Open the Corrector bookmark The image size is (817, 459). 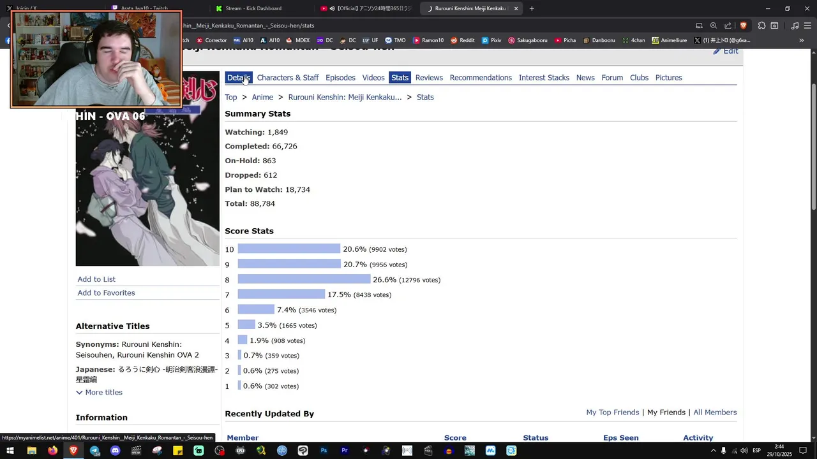click(212, 40)
